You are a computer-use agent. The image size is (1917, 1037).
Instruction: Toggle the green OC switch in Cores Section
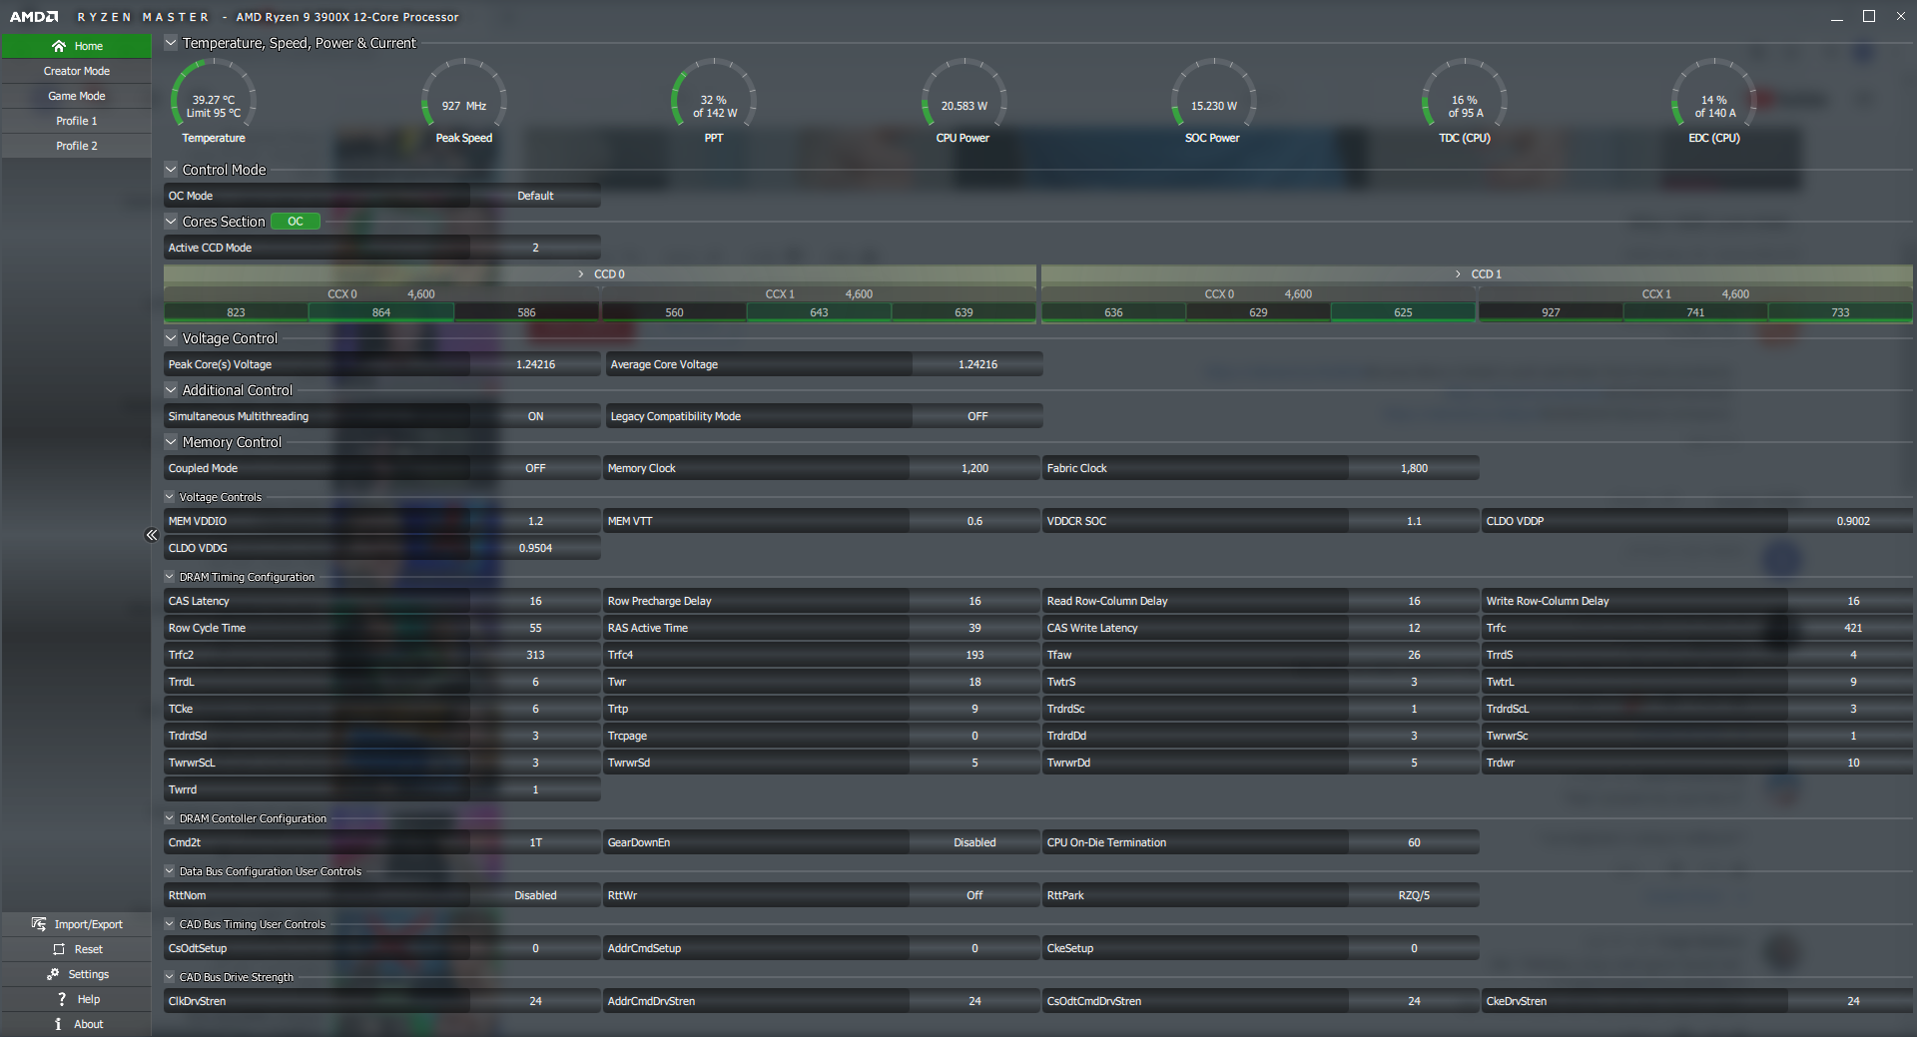[x=296, y=222]
